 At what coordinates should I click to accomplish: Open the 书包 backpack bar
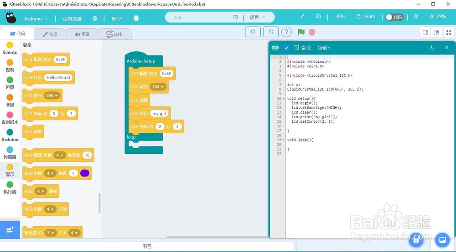coord(147,246)
